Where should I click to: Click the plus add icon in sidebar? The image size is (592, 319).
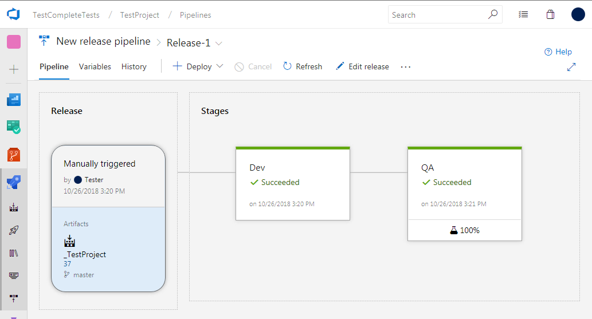(x=14, y=69)
